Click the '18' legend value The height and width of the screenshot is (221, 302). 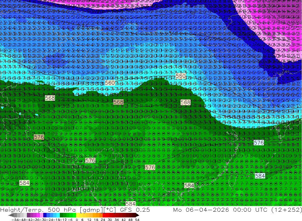(x=96, y=220)
